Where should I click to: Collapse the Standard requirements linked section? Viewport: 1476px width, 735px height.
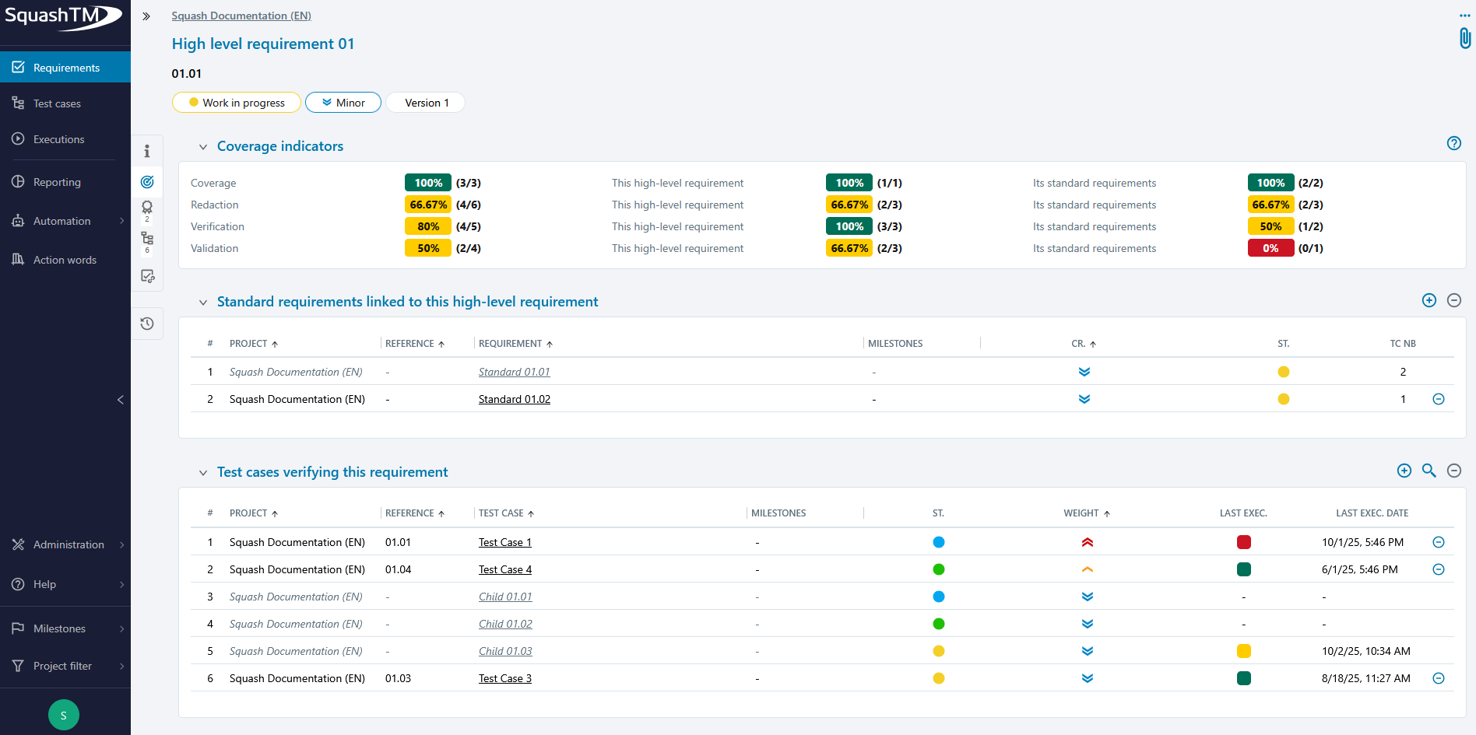[x=203, y=303]
